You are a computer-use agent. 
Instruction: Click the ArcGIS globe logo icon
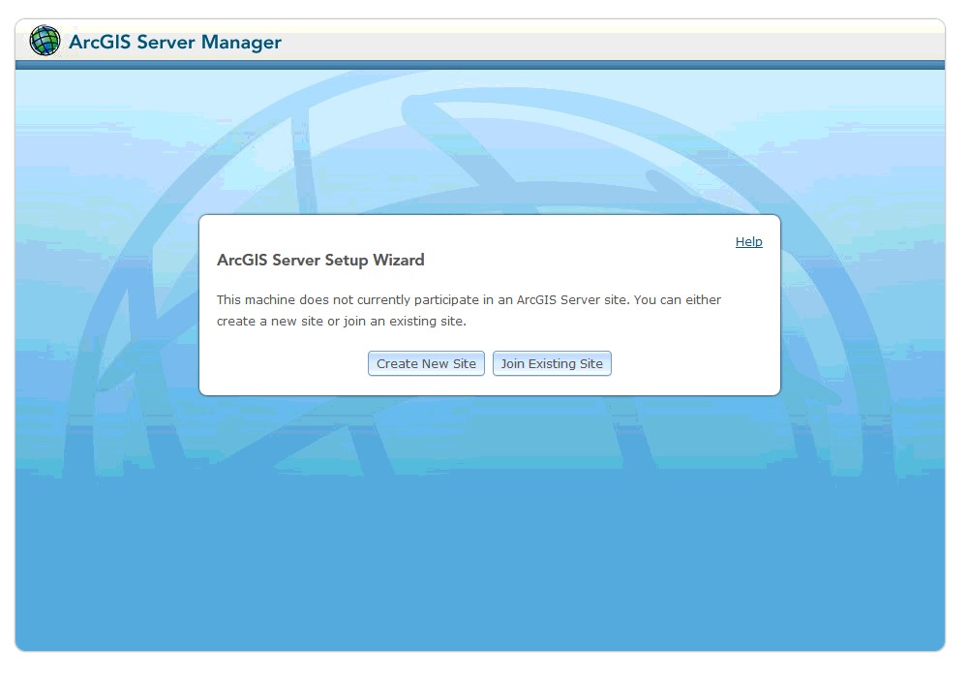(x=45, y=41)
